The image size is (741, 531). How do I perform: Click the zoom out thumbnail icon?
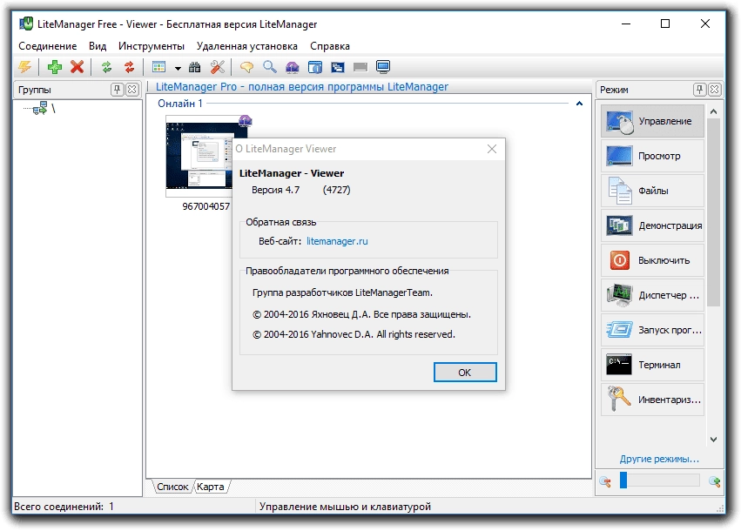[605, 481]
